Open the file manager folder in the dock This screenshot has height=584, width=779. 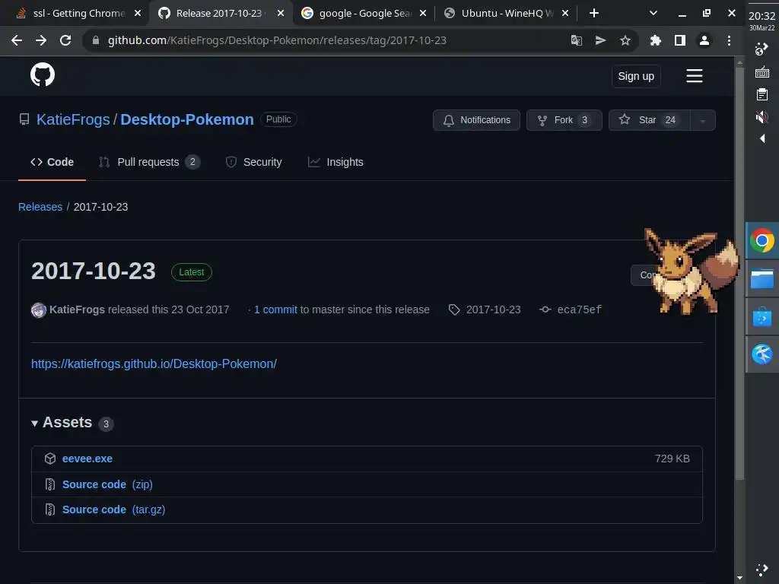coord(762,278)
